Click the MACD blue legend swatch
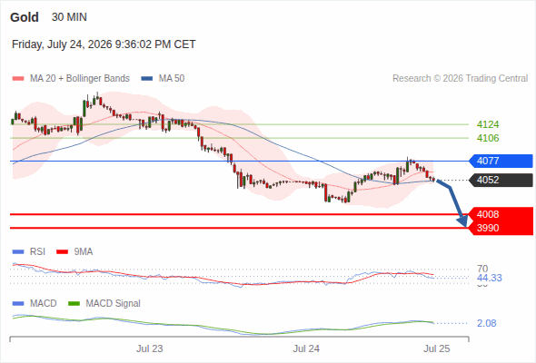This screenshot has width=536, height=363. point(18,304)
